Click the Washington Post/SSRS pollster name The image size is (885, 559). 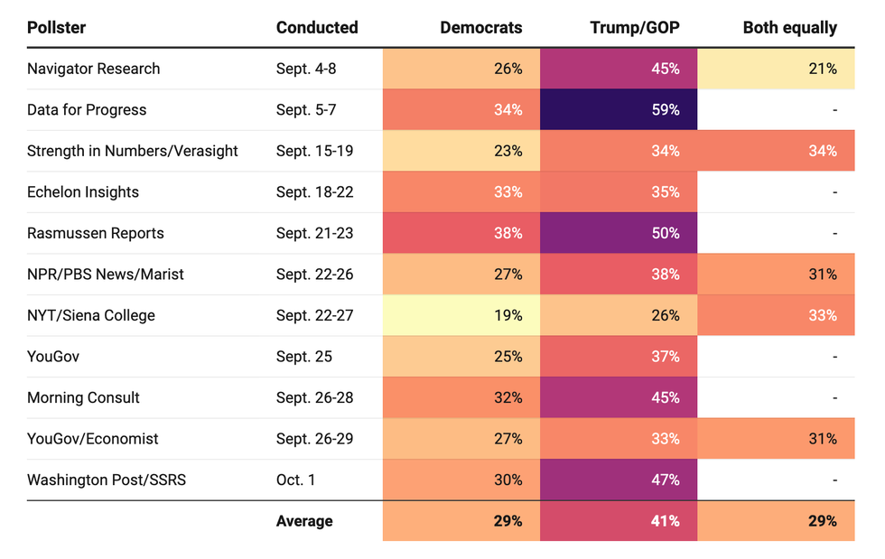tap(107, 480)
